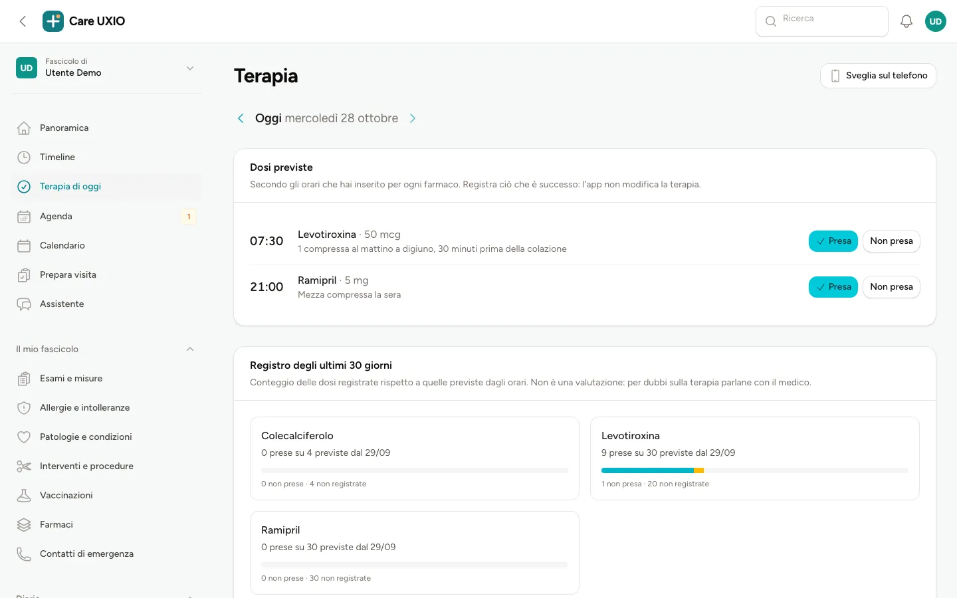This screenshot has width=957, height=598.
Task: Click '9 prese su 30 previste dal 29/09'
Action: pos(668,453)
